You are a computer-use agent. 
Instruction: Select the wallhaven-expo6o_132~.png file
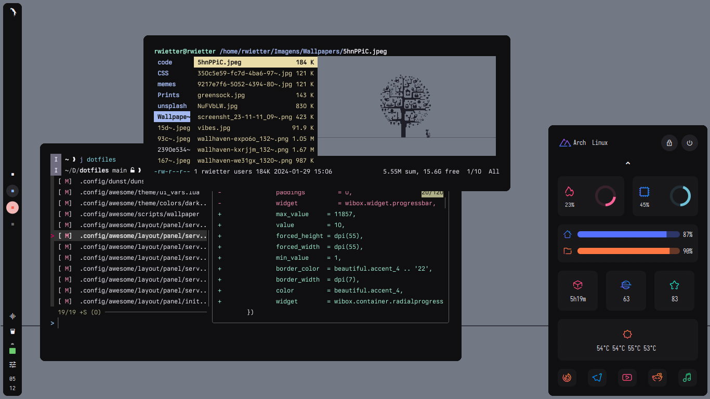[x=256, y=139]
